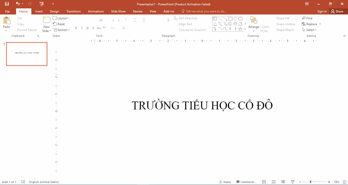Click the Tell me what you want search box
The image size is (348, 185).
click(x=204, y=11)
